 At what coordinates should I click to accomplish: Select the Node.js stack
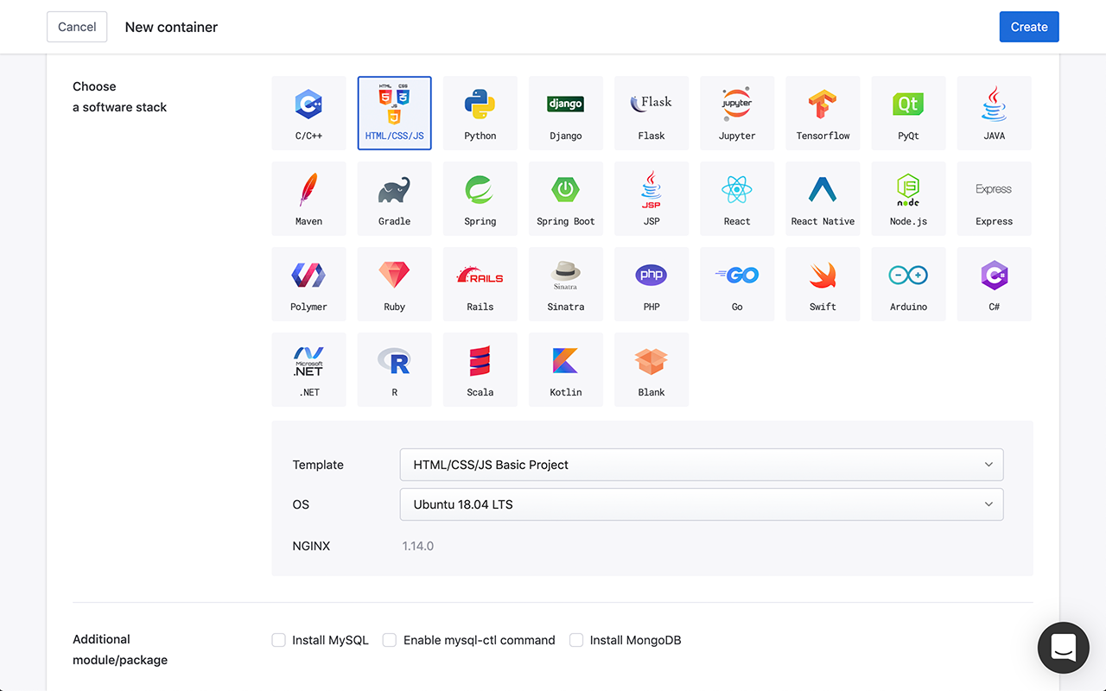coord(908,198)
